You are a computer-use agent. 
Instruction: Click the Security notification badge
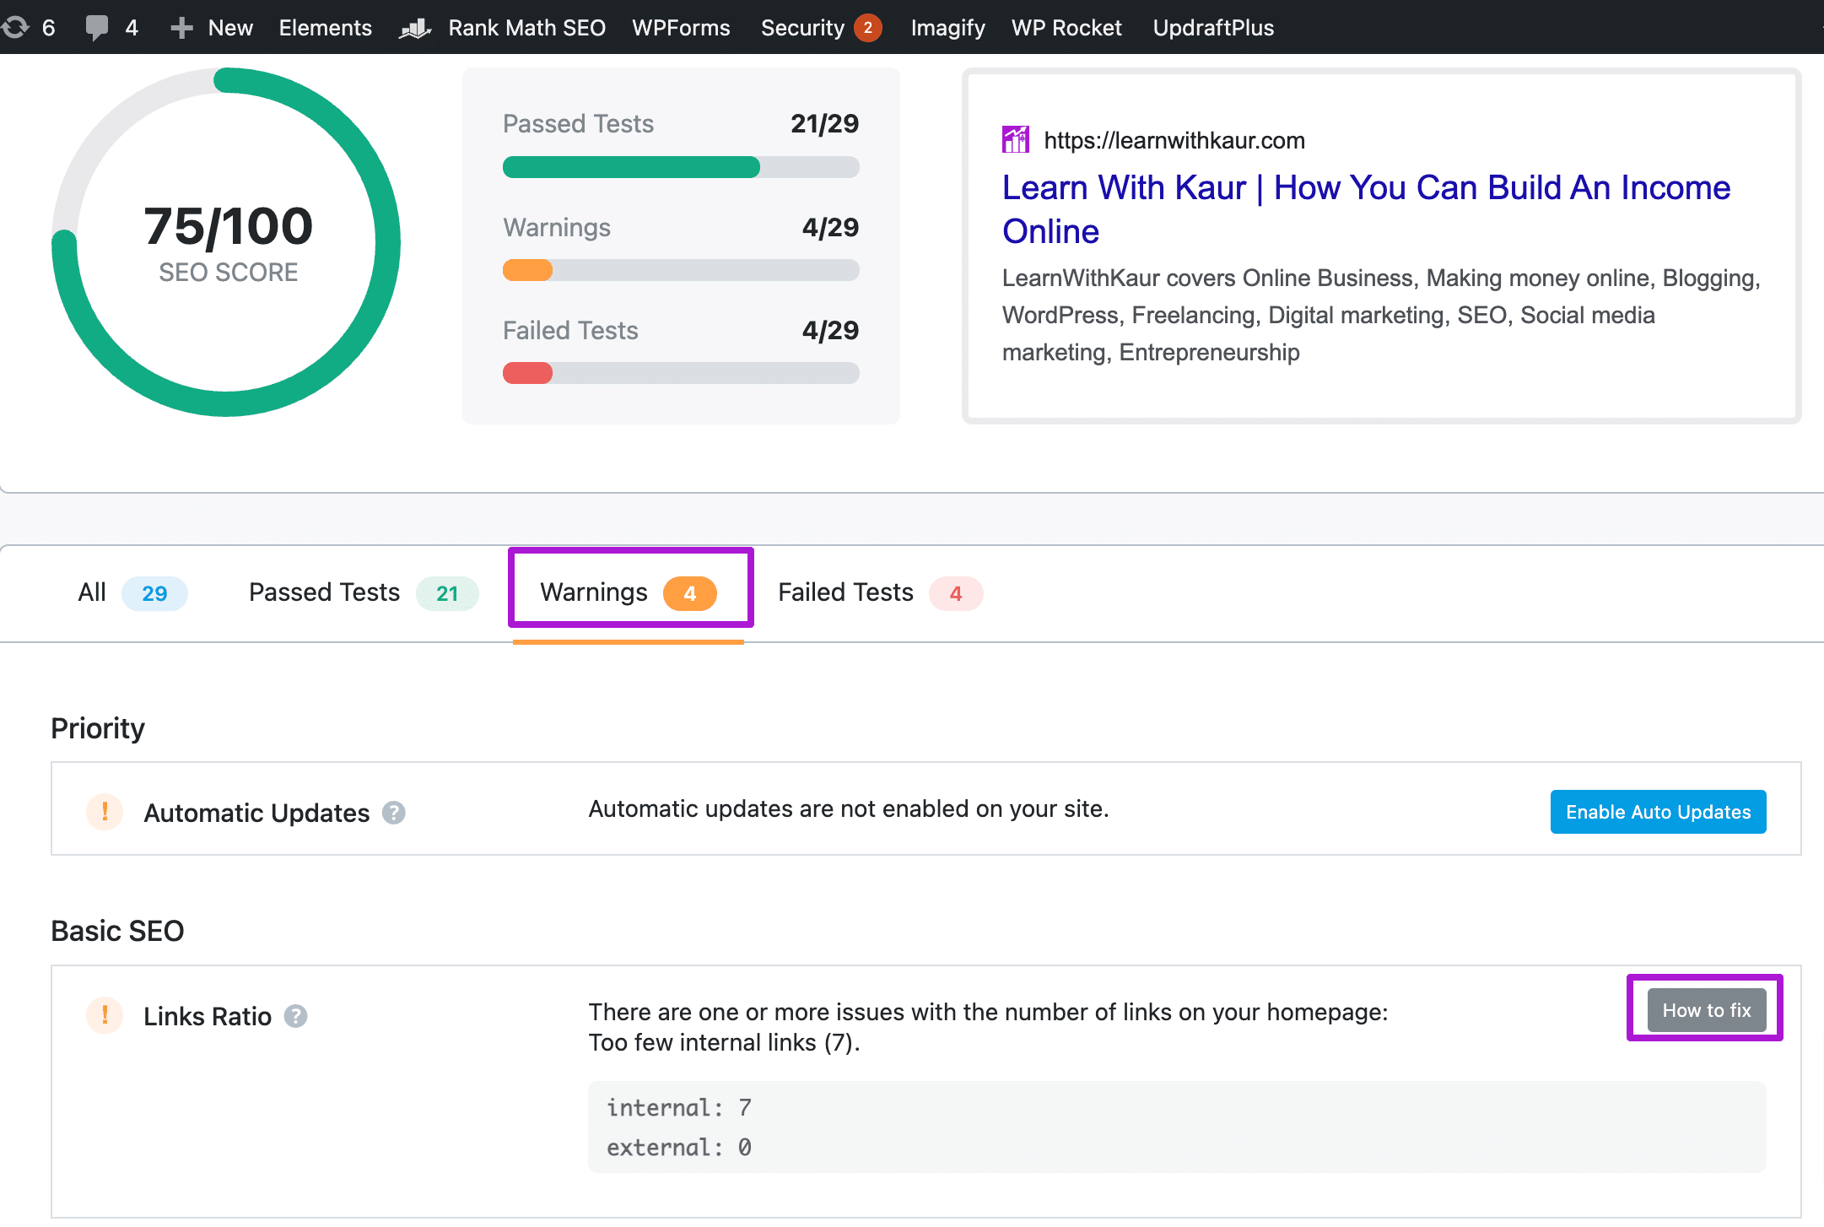[867, 28]
